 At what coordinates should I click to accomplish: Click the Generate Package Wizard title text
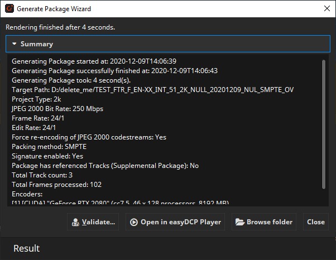click(54, 9)
